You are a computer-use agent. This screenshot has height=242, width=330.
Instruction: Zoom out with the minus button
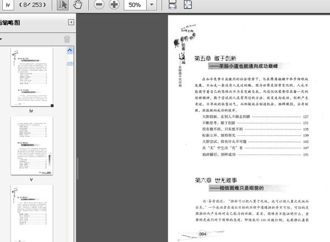99,4
